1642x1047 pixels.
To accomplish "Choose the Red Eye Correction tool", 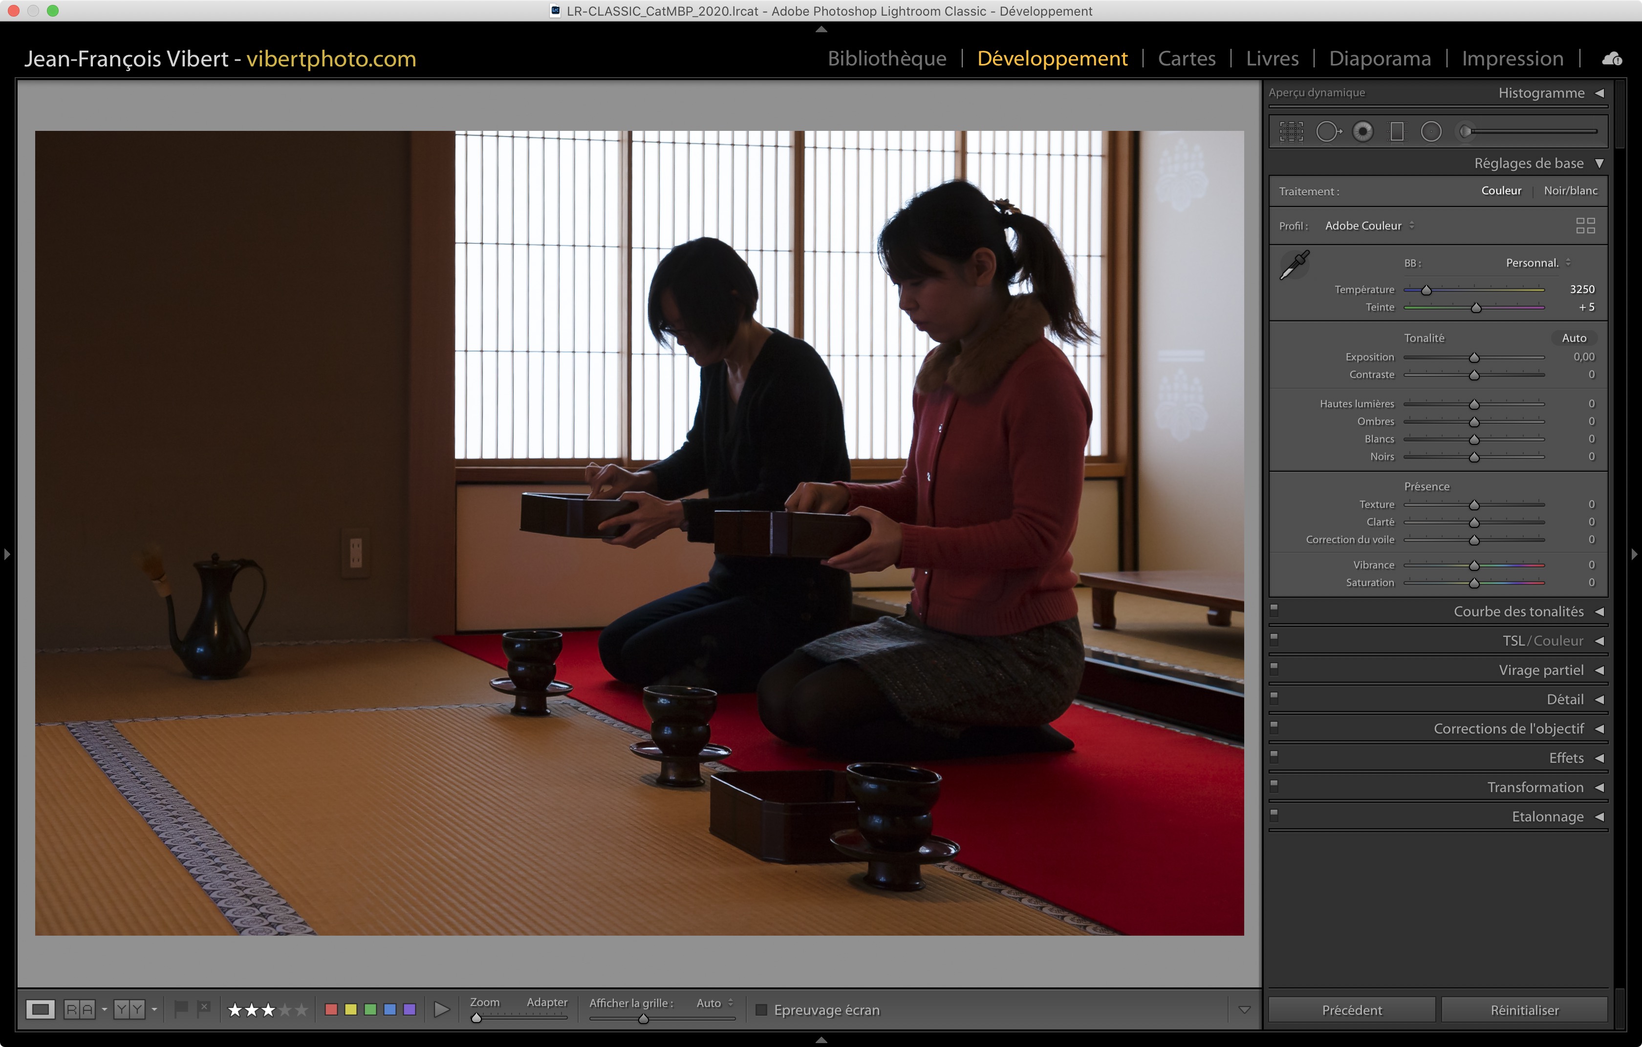I will (1362, 131).
